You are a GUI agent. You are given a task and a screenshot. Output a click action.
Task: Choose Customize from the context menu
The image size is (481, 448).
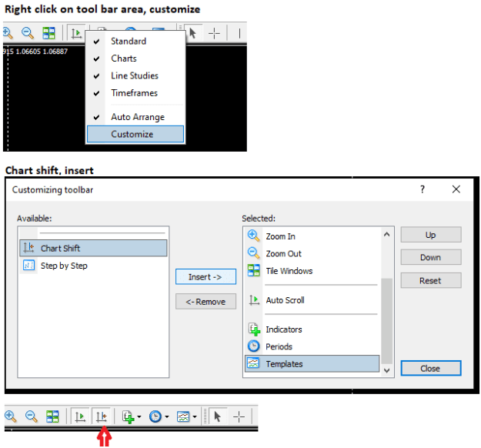[135, 134]
